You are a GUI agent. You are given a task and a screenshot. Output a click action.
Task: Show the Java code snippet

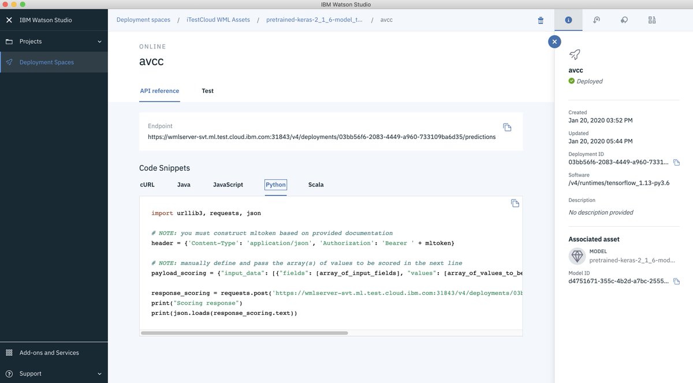point(184,185)
